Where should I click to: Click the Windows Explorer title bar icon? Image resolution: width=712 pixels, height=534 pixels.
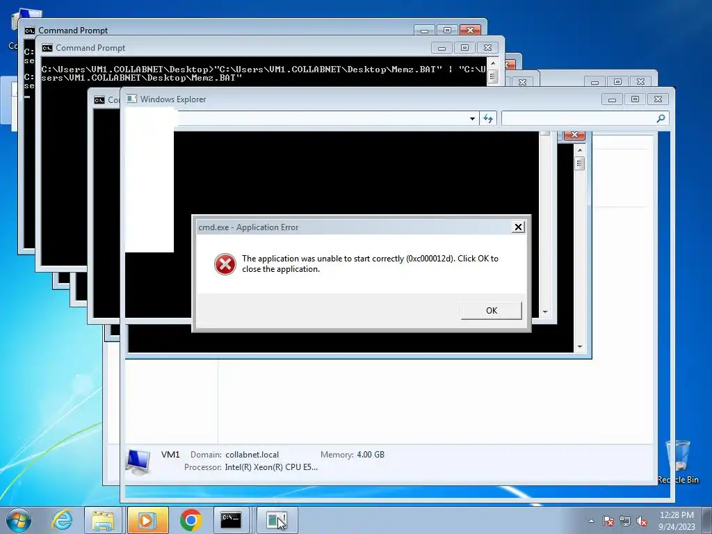pos(131,99)
